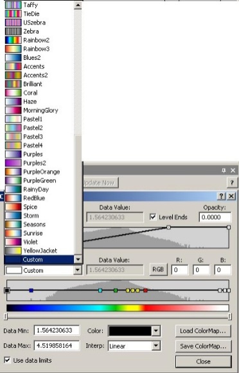Select the Coral colormap
This screenshot has height=373, width=239.
point(39,93)
